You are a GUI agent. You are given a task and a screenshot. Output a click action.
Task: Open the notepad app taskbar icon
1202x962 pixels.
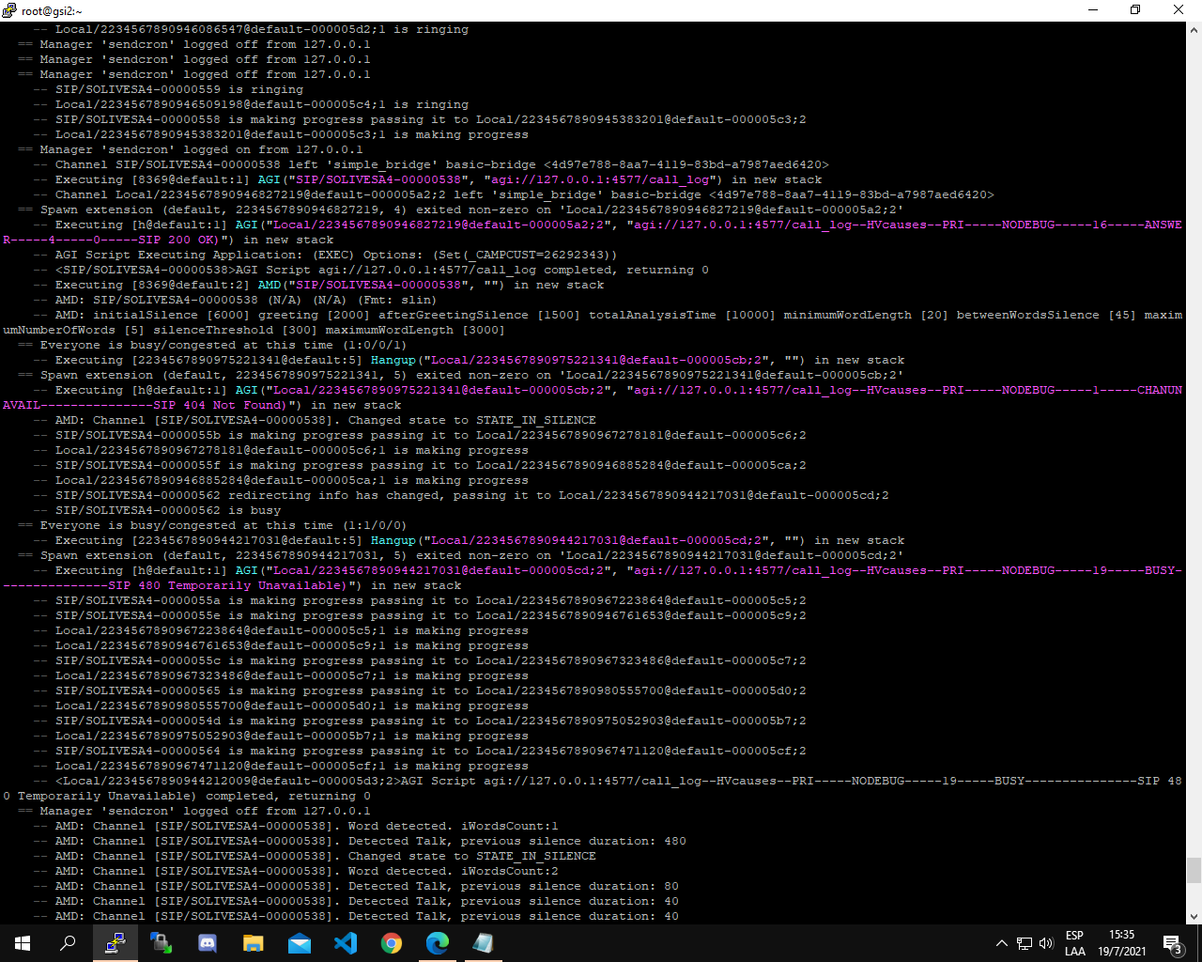(x=484, y=943)
